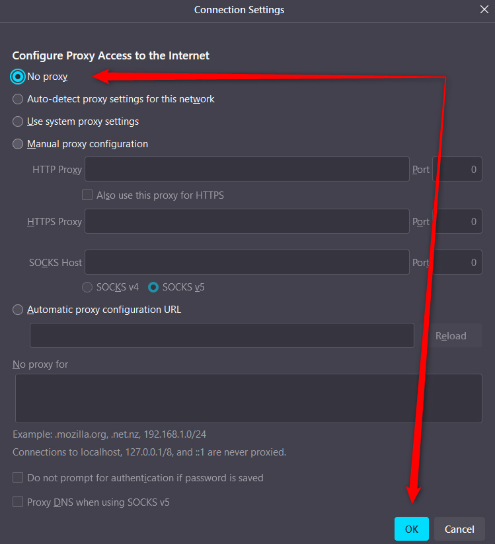Select Use system proxy settings
Image resolution: width=495 pixels, height=544 pixels.
[17, 121]
